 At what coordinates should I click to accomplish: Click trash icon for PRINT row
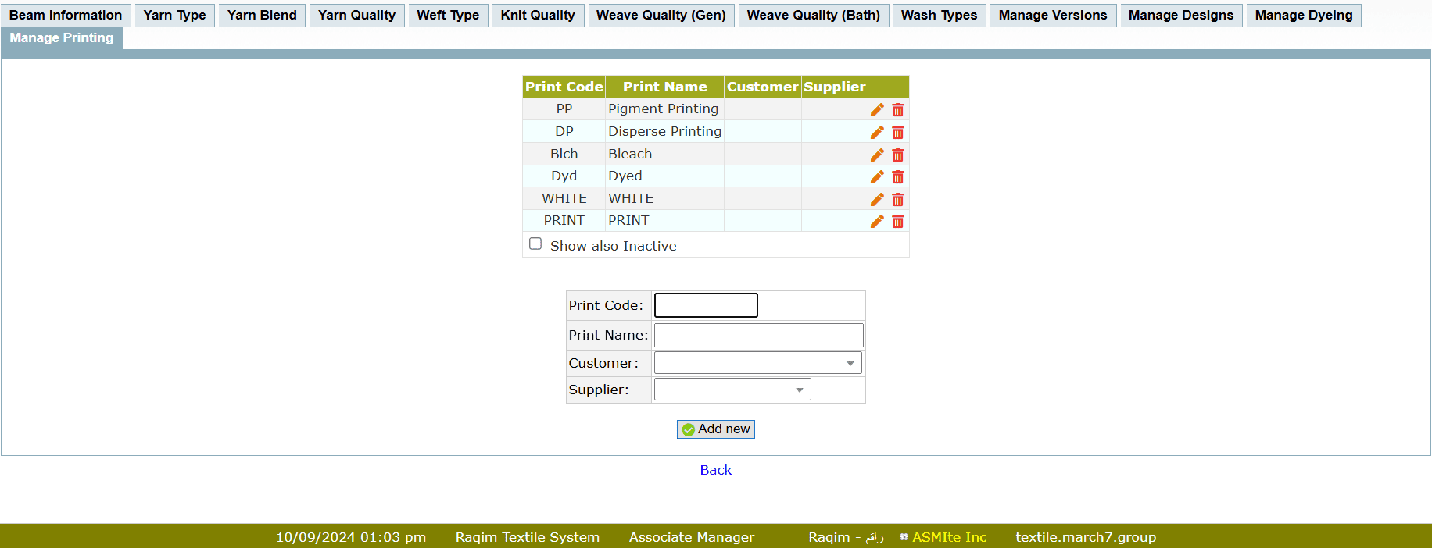click(897, 222)
